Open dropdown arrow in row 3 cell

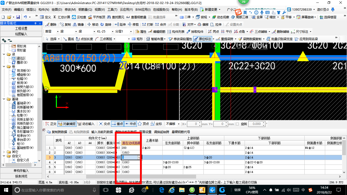click(139, 158)
